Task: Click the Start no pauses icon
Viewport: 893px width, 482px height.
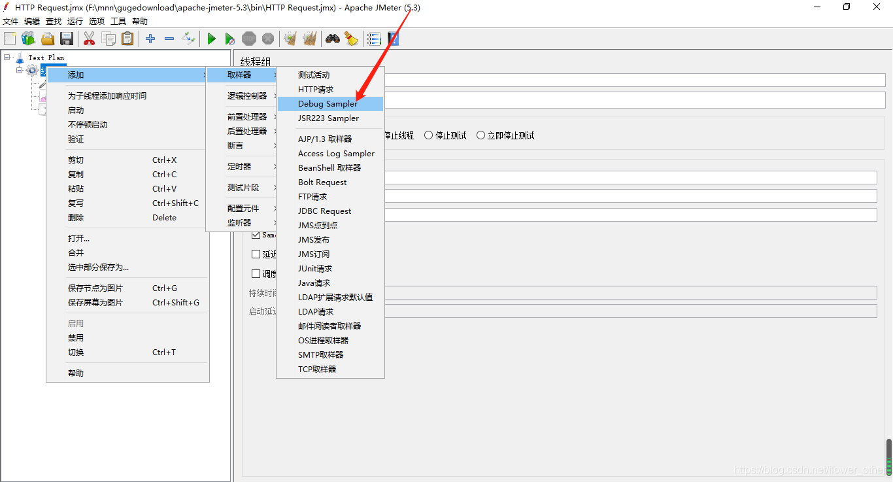Action: (230, 39)
